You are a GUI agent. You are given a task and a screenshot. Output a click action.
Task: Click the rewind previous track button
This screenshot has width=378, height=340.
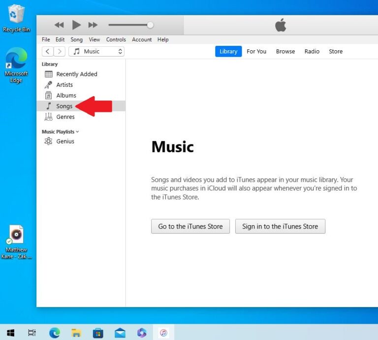pos(59,25)
